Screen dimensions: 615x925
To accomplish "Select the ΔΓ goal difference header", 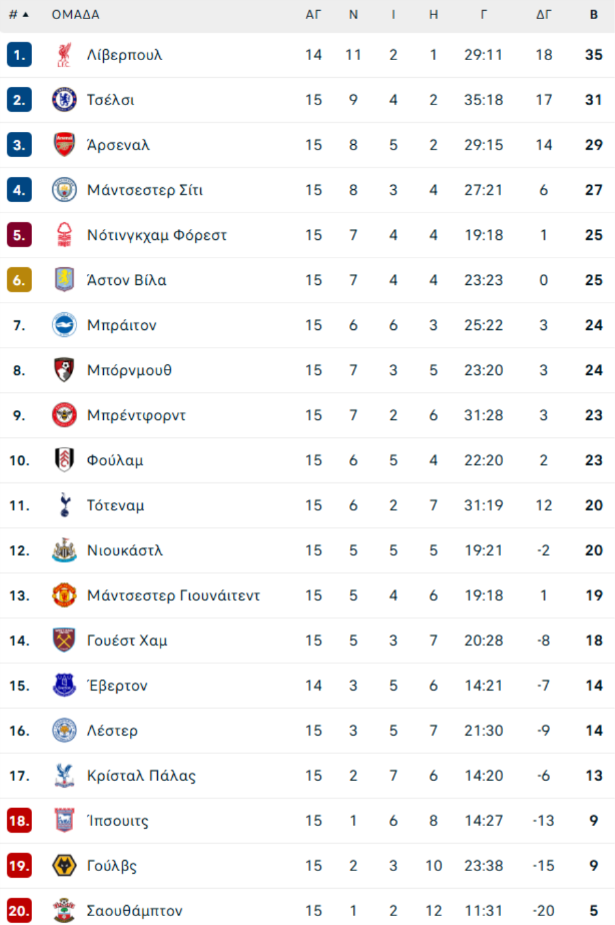I will (544, 14).
